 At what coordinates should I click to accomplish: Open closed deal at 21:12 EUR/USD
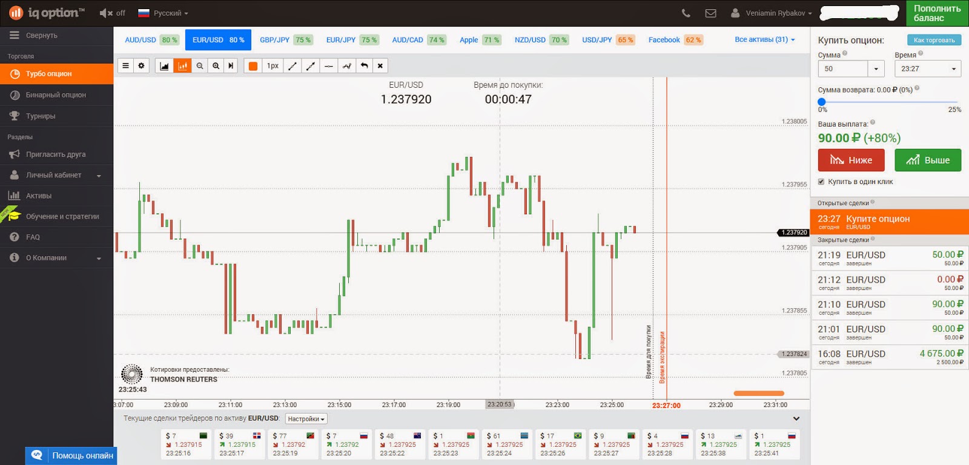[890, 283]
